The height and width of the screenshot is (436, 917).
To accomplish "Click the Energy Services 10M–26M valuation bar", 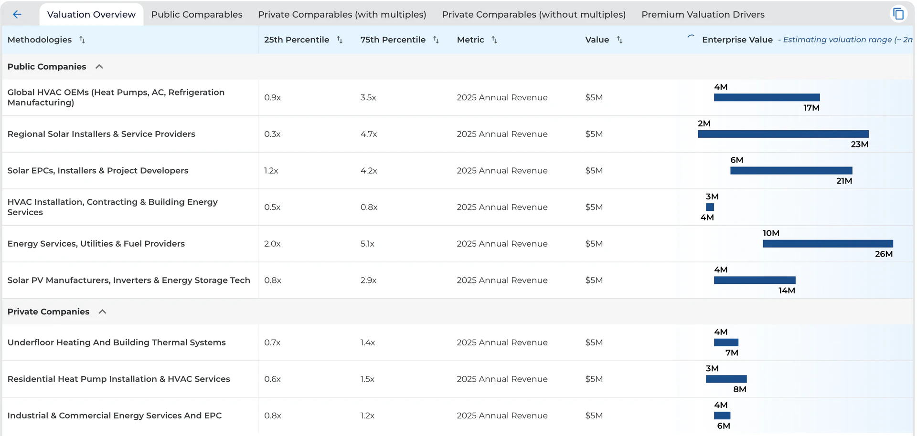I will coord(827,244).
